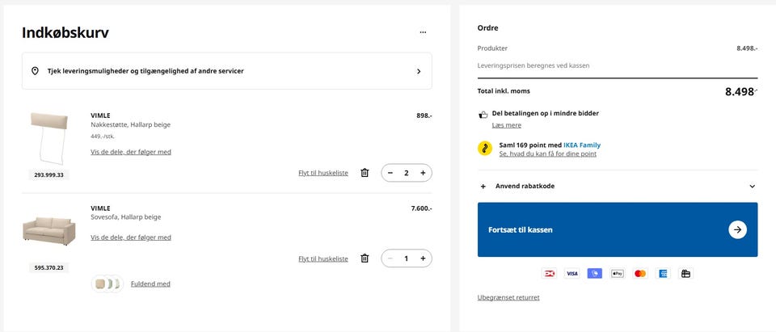This screenshot has width=776, height=332.
Task: Click the VIMLE sofa product thumbnail
Action: tap(48, 231)
